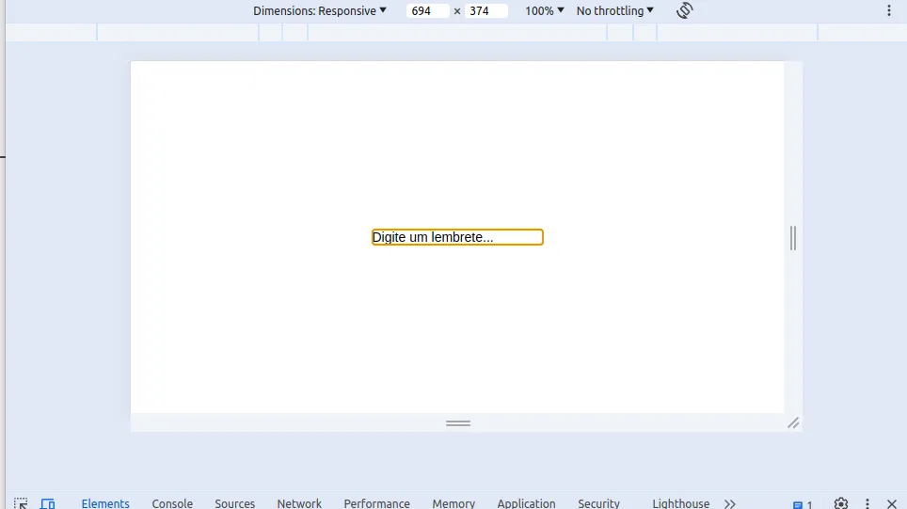Open the No throttling dropdown
907x509 pixels.
pos(615,10)
